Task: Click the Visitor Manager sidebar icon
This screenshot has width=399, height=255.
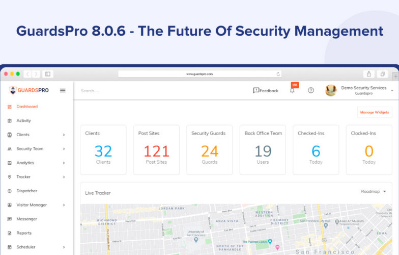Action: pos(9,205)
